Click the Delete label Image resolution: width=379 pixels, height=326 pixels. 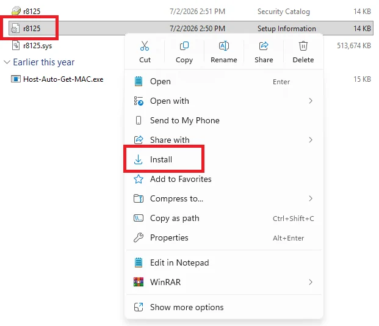[303, 60]
